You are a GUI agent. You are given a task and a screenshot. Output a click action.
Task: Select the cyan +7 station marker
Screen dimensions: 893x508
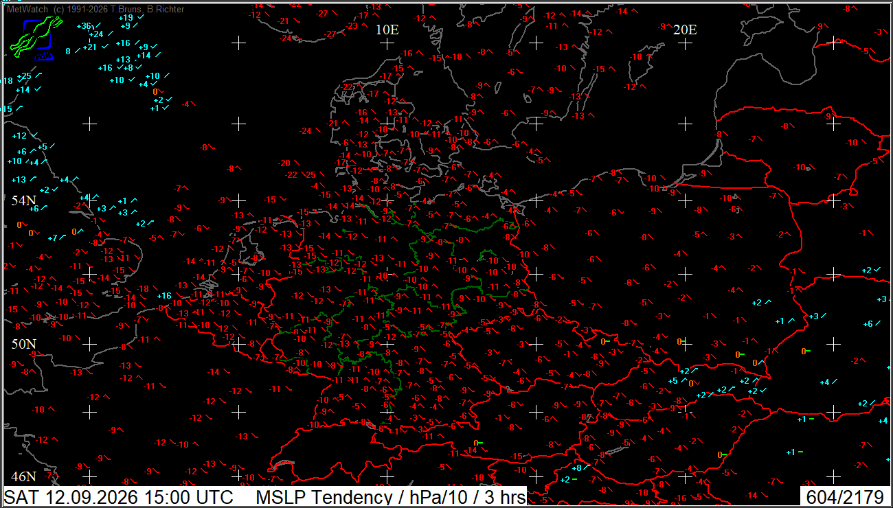tap(53, 238)
